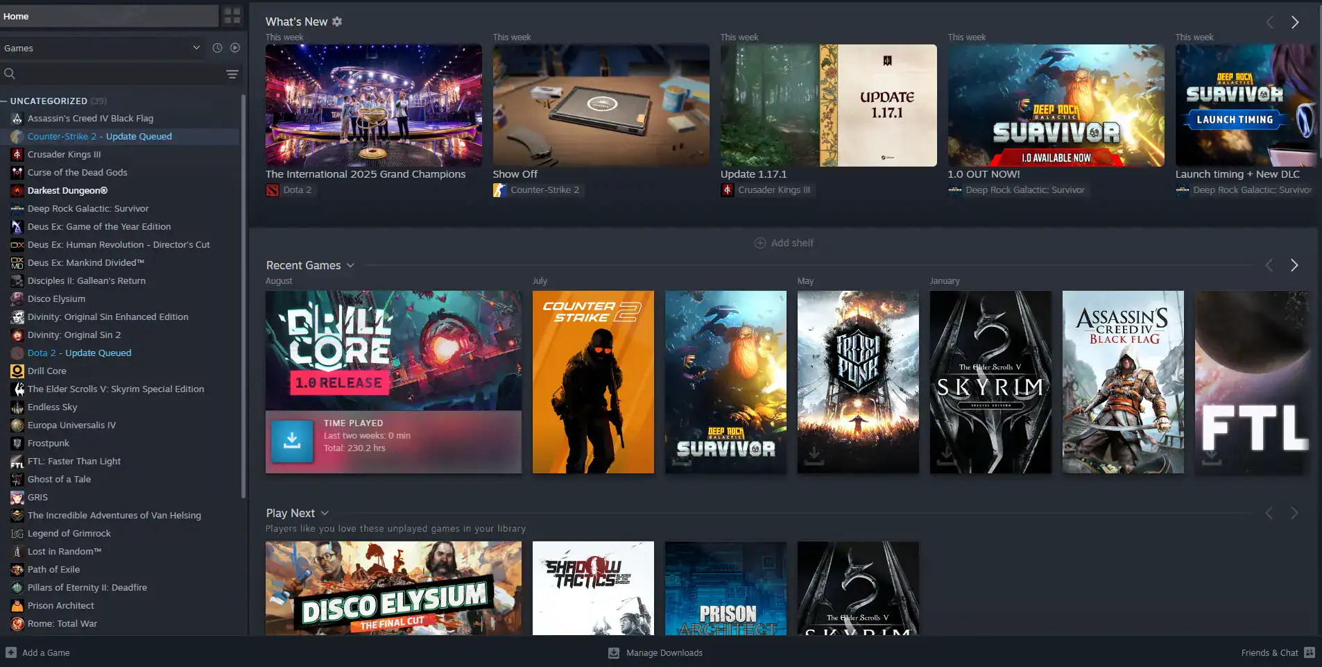Show recent activity clock filter

pos(217,48)
